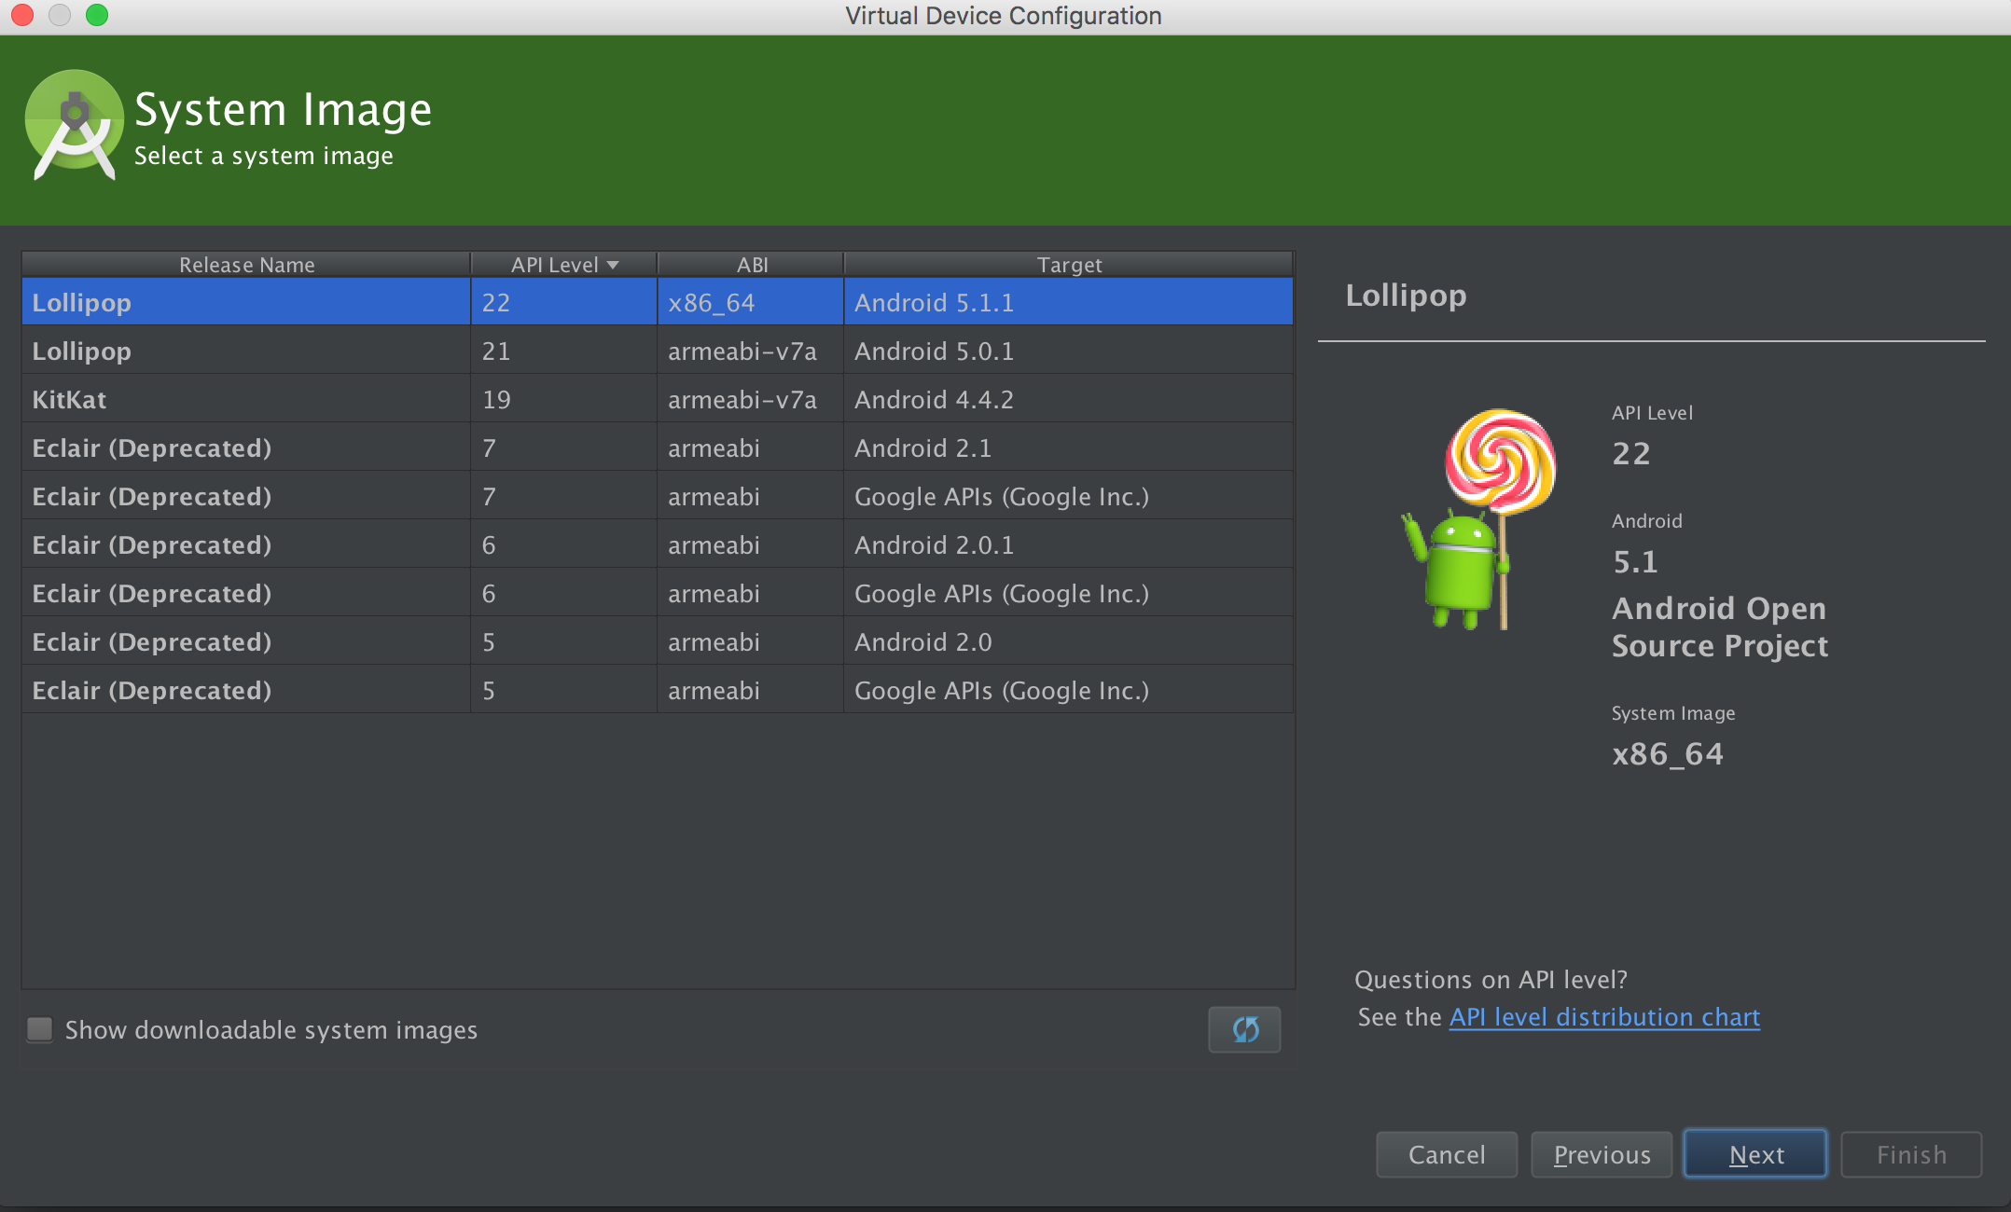
Task: Expand the API Level column sort dropdown
Action: [x=617, y=264]
